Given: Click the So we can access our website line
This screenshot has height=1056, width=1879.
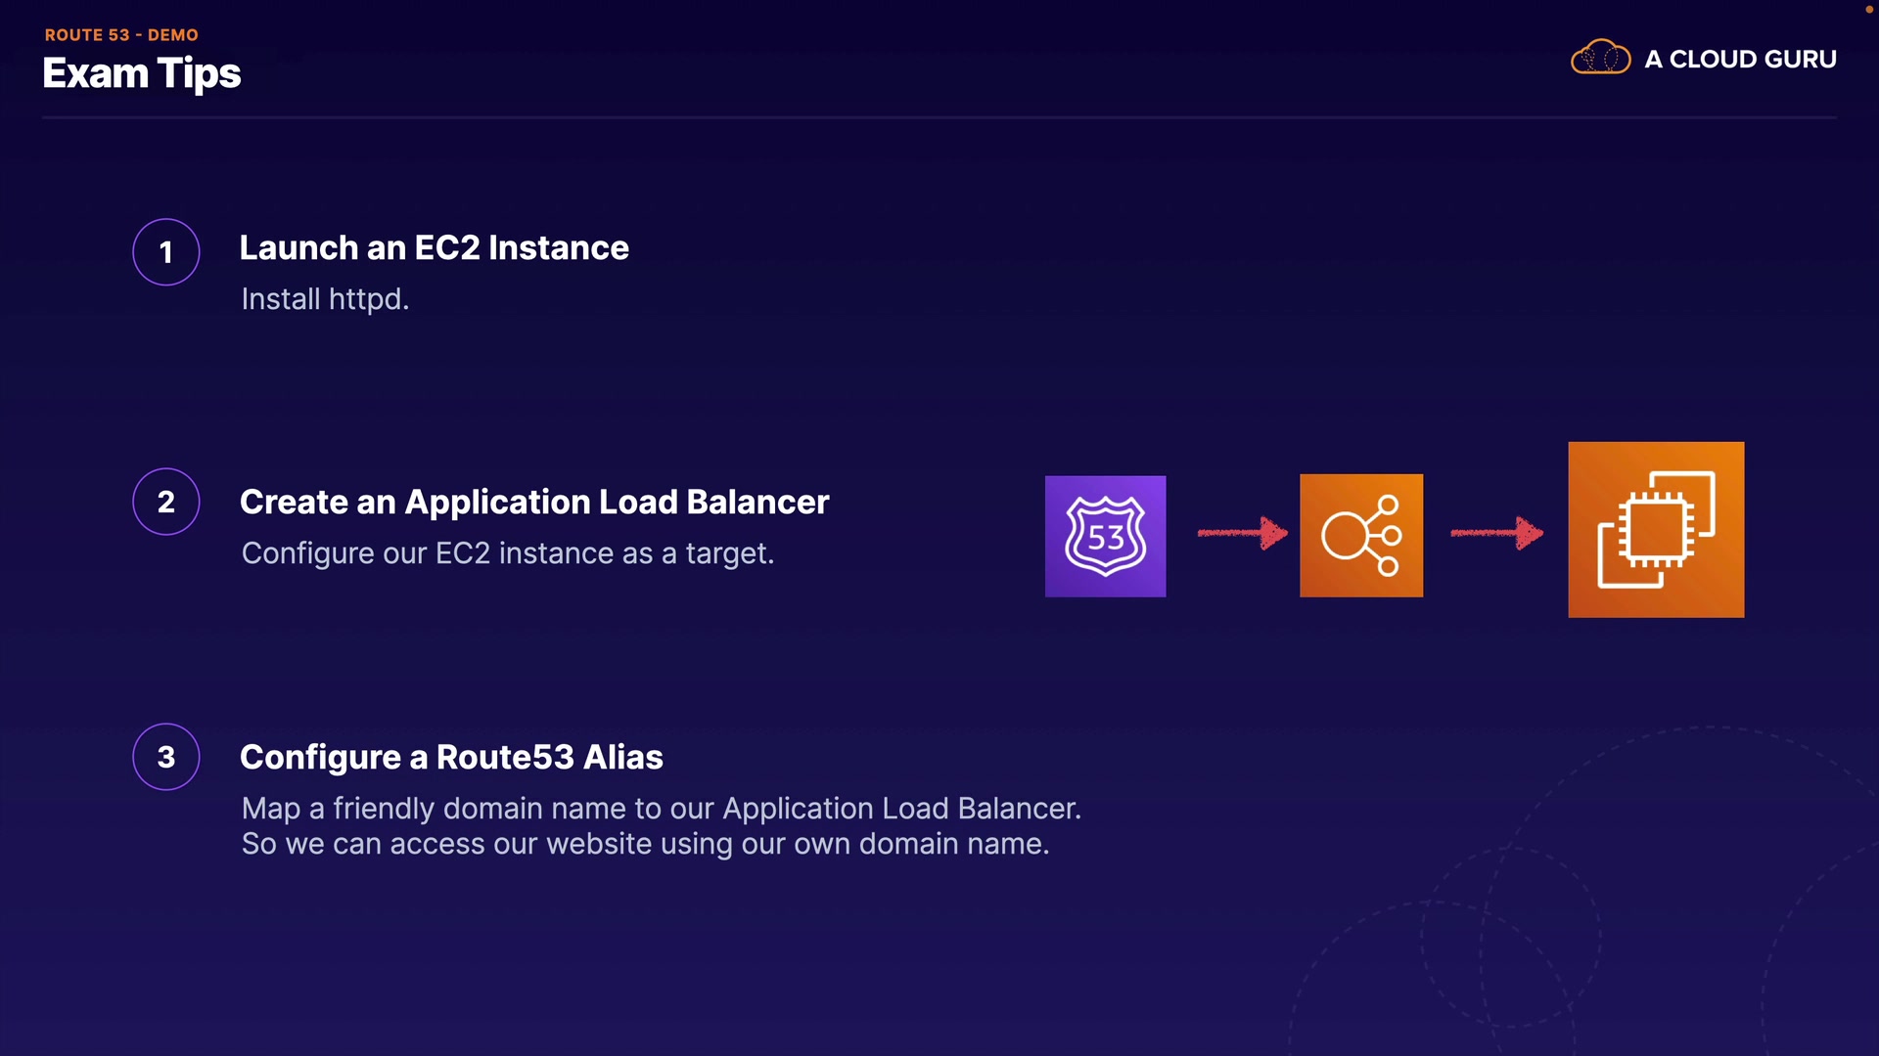Looking at the screenshot, I should pyautogui.click(x=645, y=844).
